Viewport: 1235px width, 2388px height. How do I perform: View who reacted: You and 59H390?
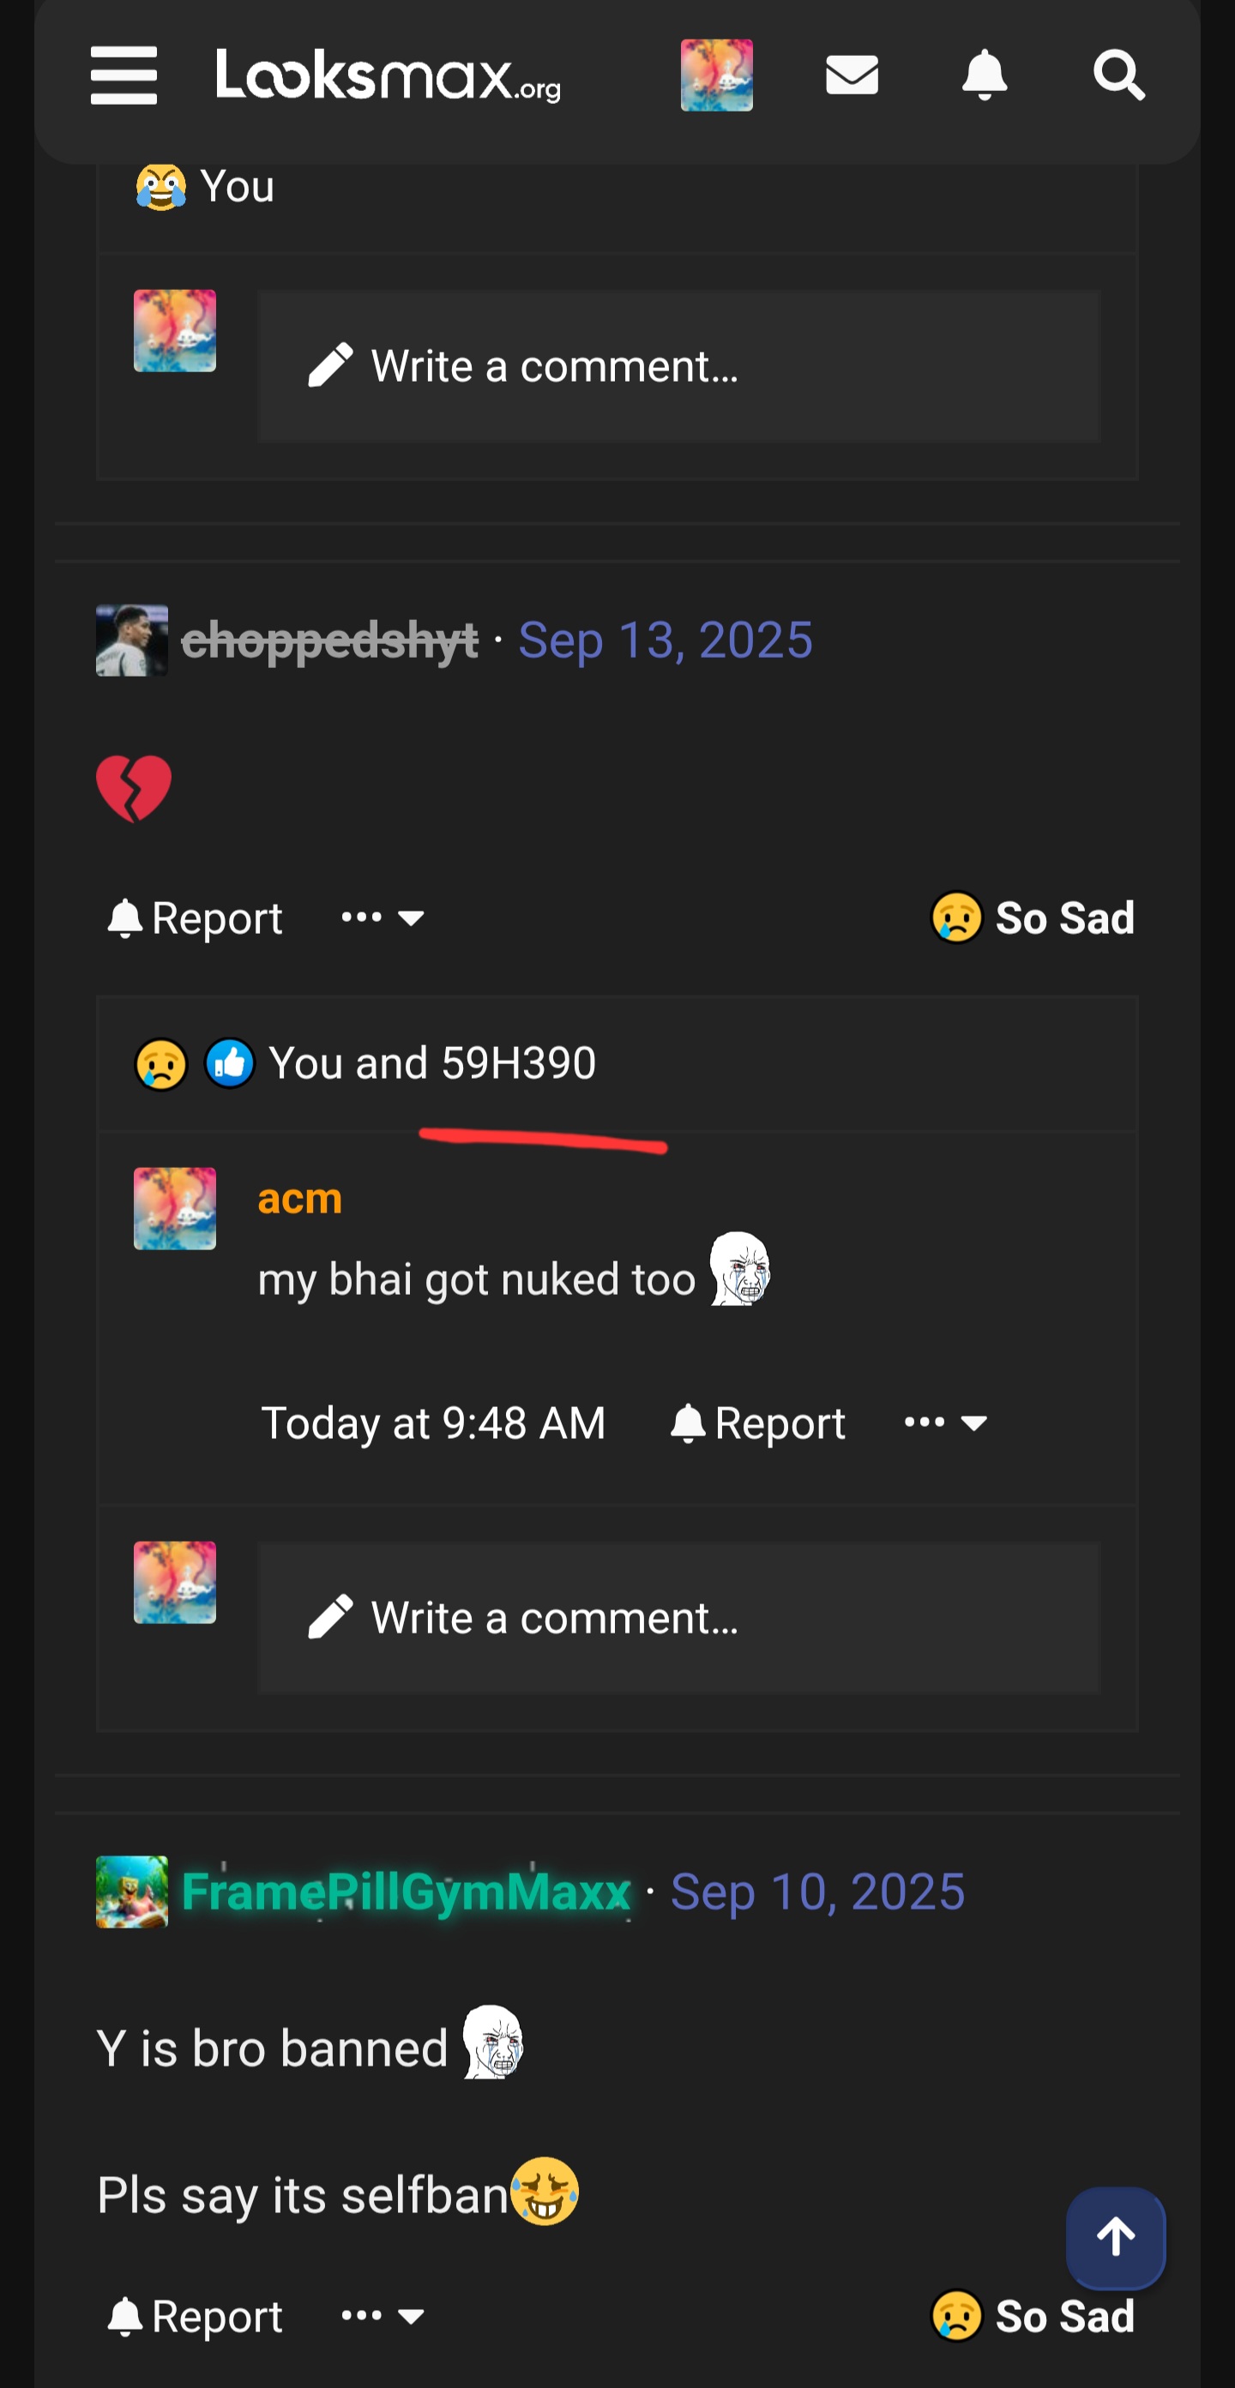click(432, 1063)
